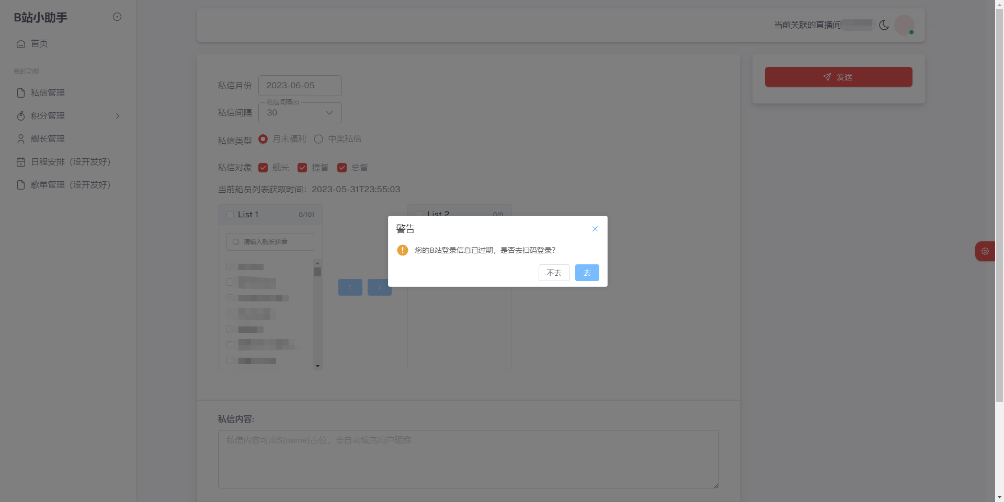Click the page scrollbar down arrow
Screen dimensions: 1004x502
pos(999,497)
